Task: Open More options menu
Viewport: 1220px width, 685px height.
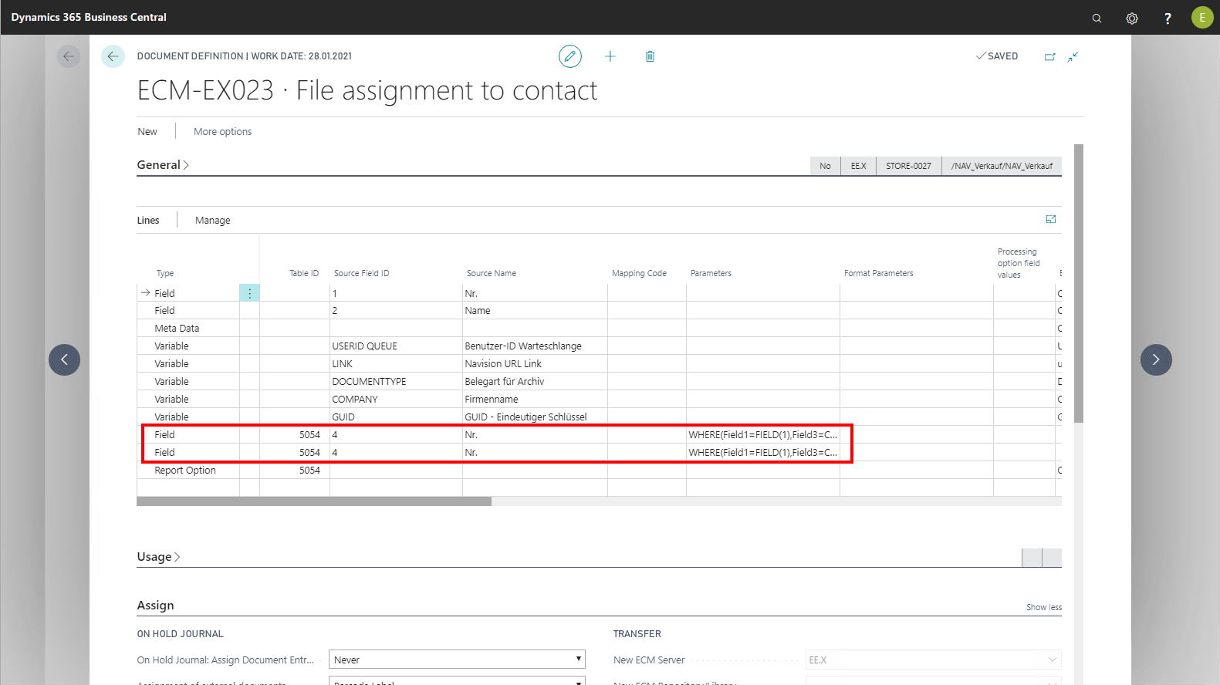Action: pos(222,132)
